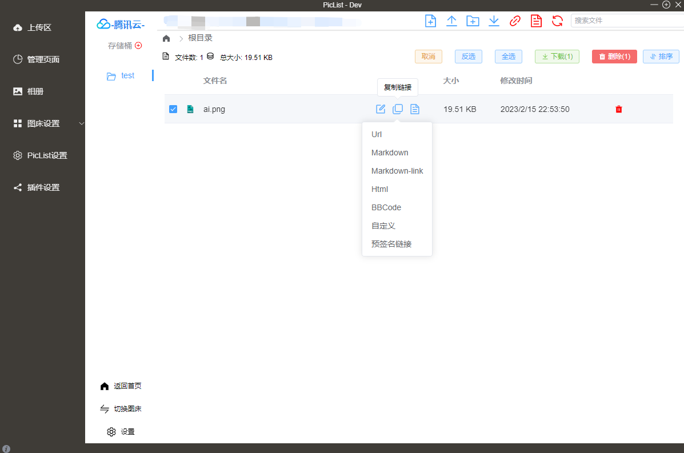Viewport: 684px width, 453px height.
Task: Select the test bucket in the list
Action: coord(127,76)
